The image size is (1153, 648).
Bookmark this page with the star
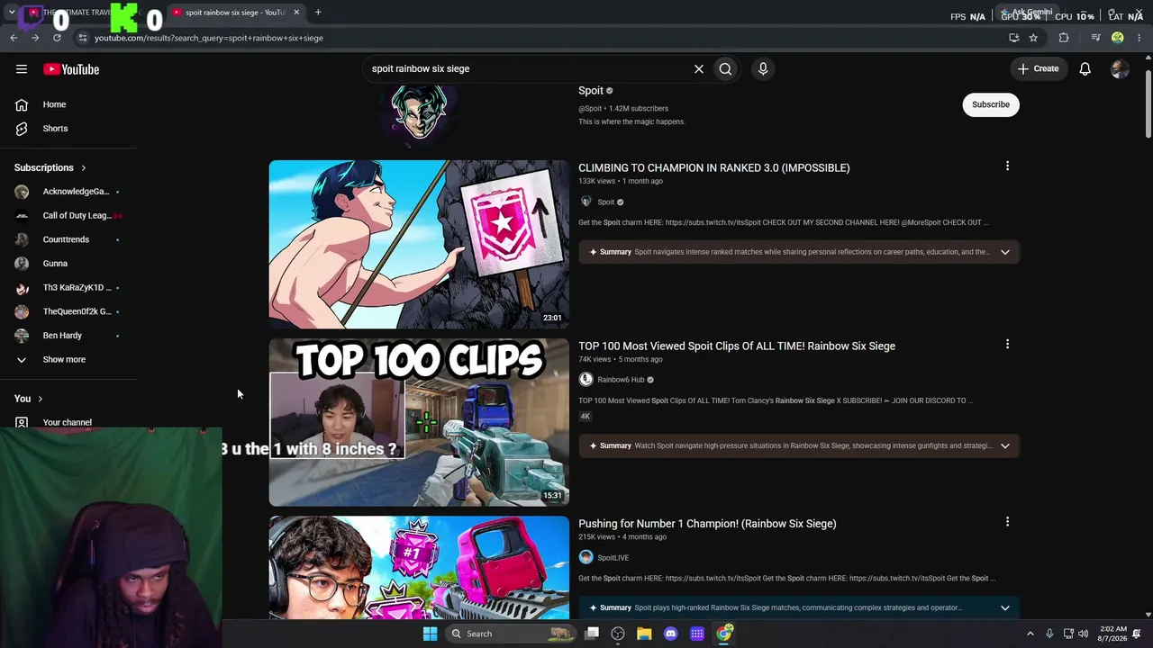point(1033,38)
